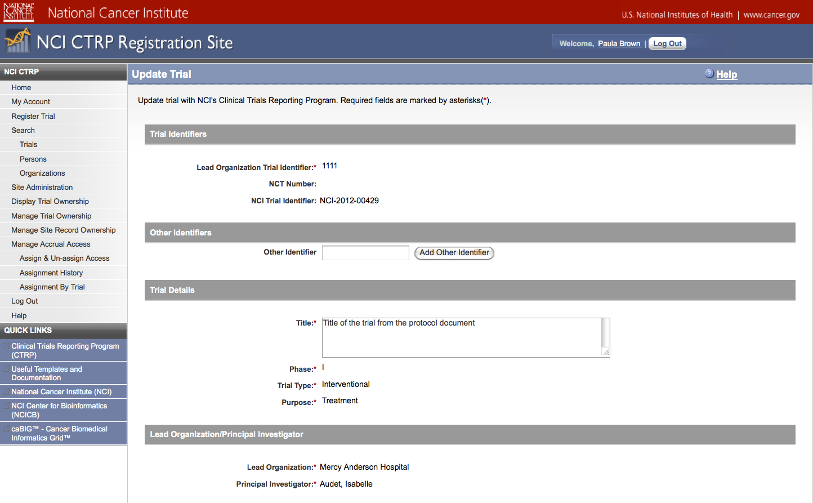
Task: Click the NCT Number field label
Action: point(292,184)
